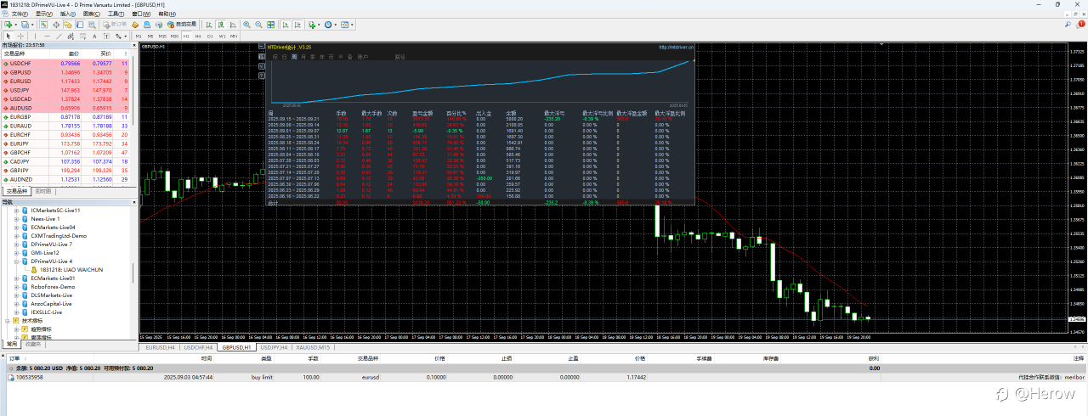The image size is (1088, 416).
Task: Select the 1831218: LIAO WAICHUN account
Action: pos(71,270)
